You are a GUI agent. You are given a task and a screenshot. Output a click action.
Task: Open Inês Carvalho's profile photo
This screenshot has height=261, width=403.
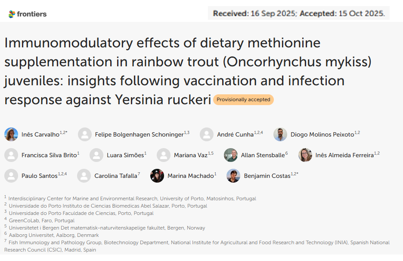pos(11,134)
